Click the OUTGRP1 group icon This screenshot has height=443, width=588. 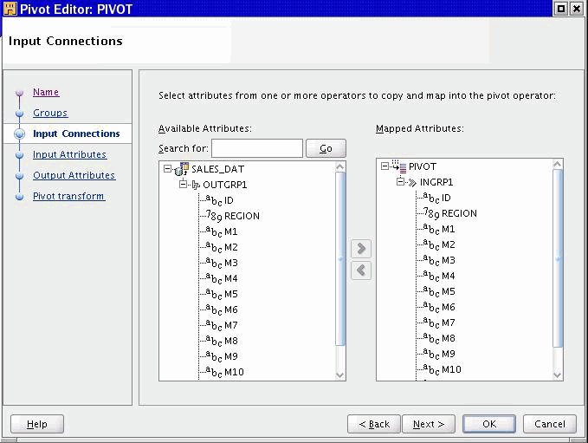[195, 185]
